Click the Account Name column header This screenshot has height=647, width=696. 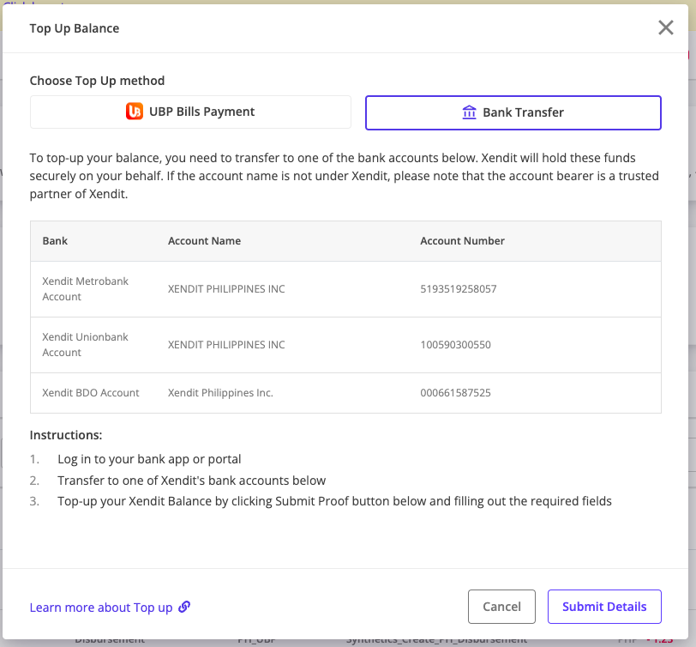(x=204, y=241)
